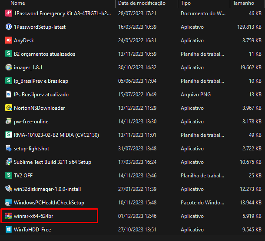Click the size value 3.967 KB
265x241 pixels.
point(252,108)
